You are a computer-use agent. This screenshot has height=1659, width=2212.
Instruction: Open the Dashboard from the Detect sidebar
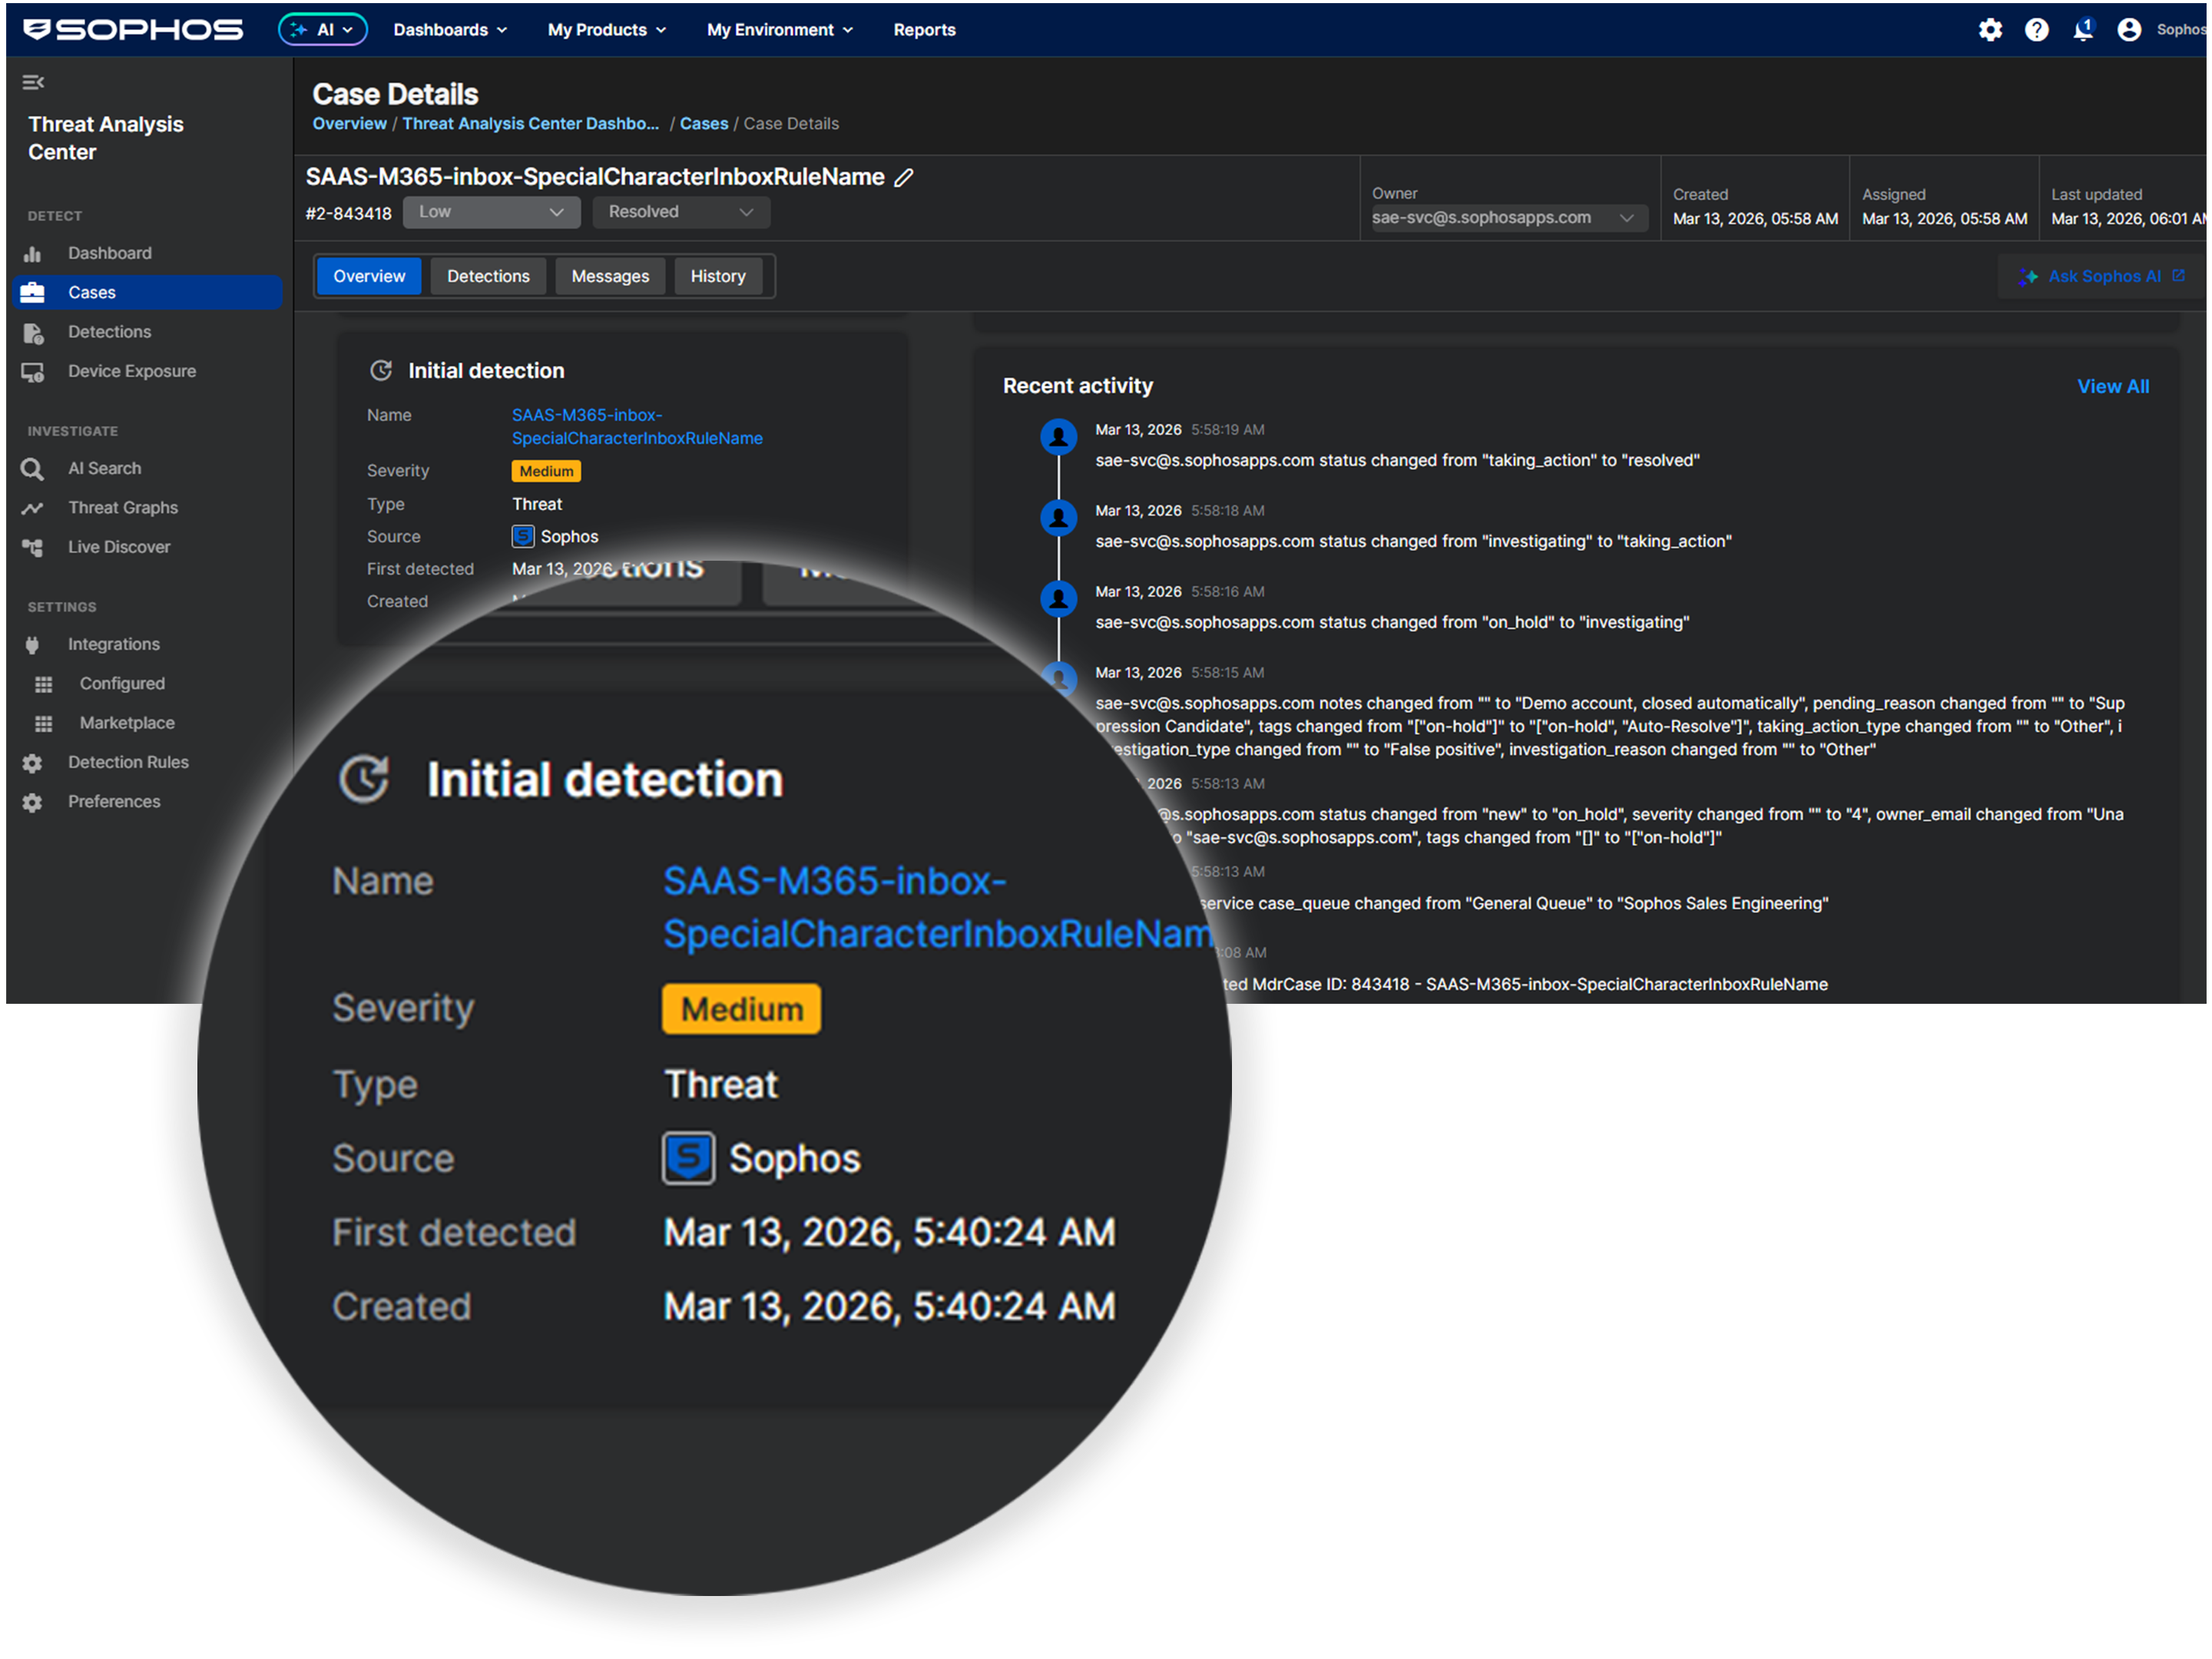[x=109, y=252]
